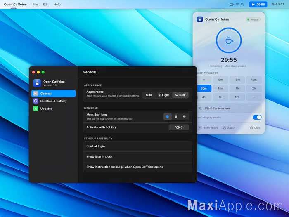Click the Show instruction message row

tap(137, 167)
